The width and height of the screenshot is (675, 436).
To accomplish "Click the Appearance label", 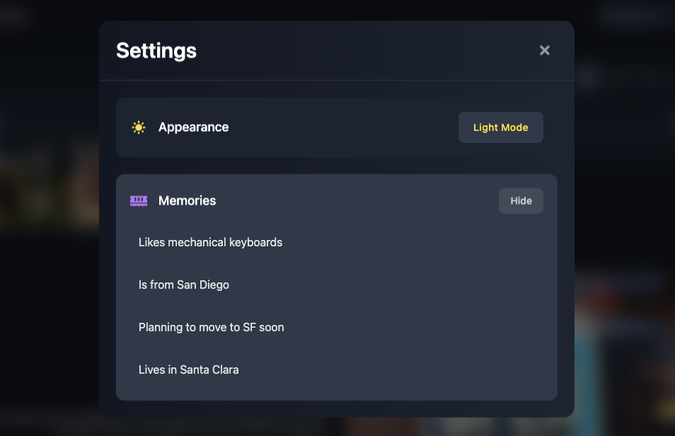I will point(193,127).
